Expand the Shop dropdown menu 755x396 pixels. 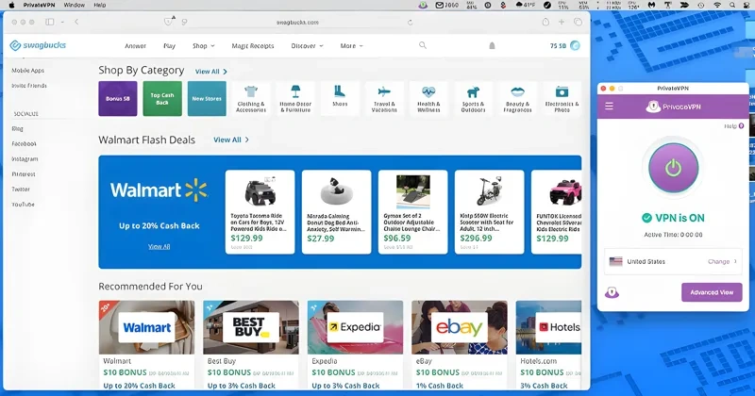tap(203, 45)
